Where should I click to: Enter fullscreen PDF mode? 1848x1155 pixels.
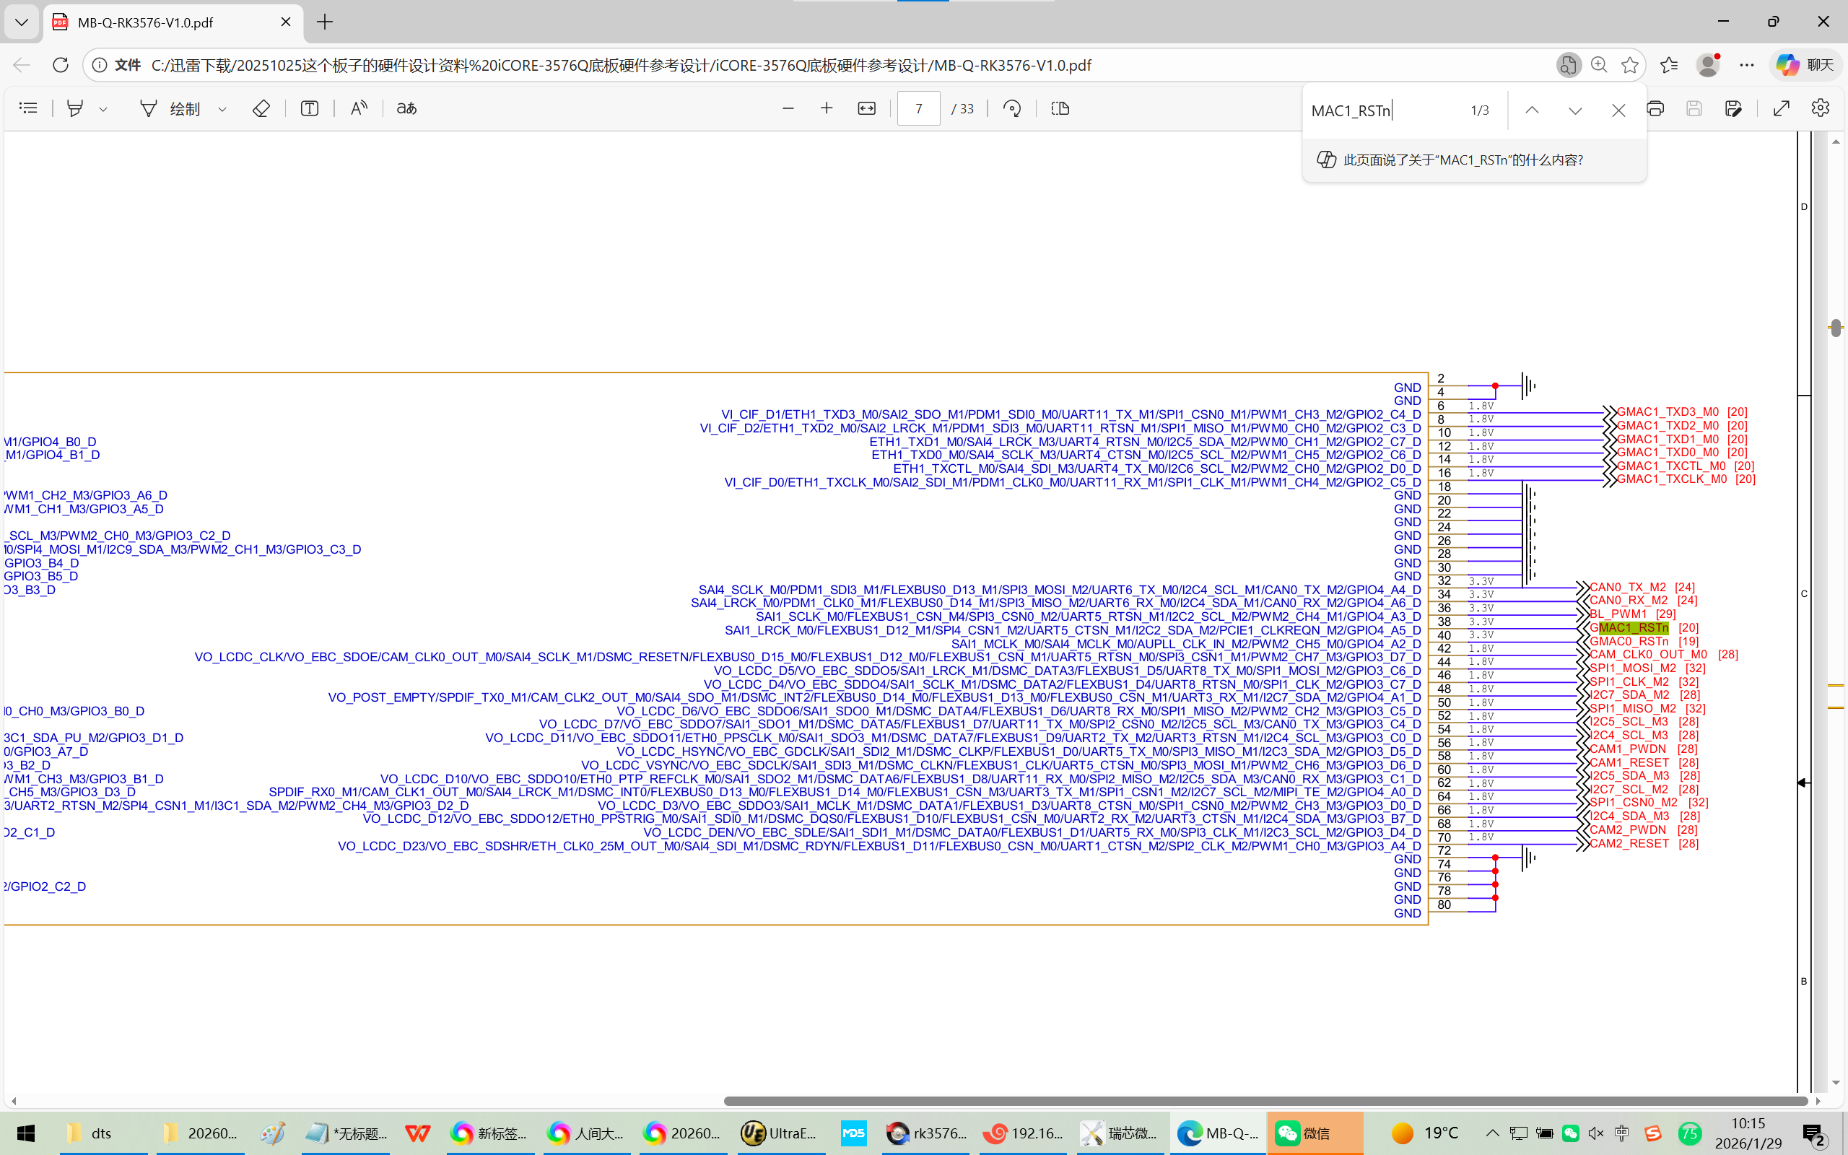(1781, 108)
